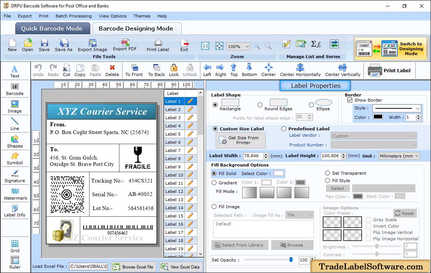Open the Themes menu

click(142, 16)
